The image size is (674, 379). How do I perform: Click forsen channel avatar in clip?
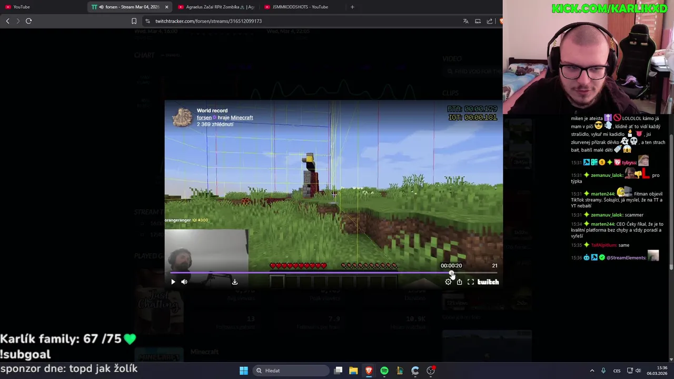(182, 117)
